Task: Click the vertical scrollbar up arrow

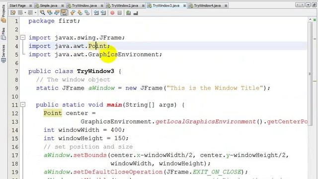Action: pyautogui.click(x=310, y=19)
